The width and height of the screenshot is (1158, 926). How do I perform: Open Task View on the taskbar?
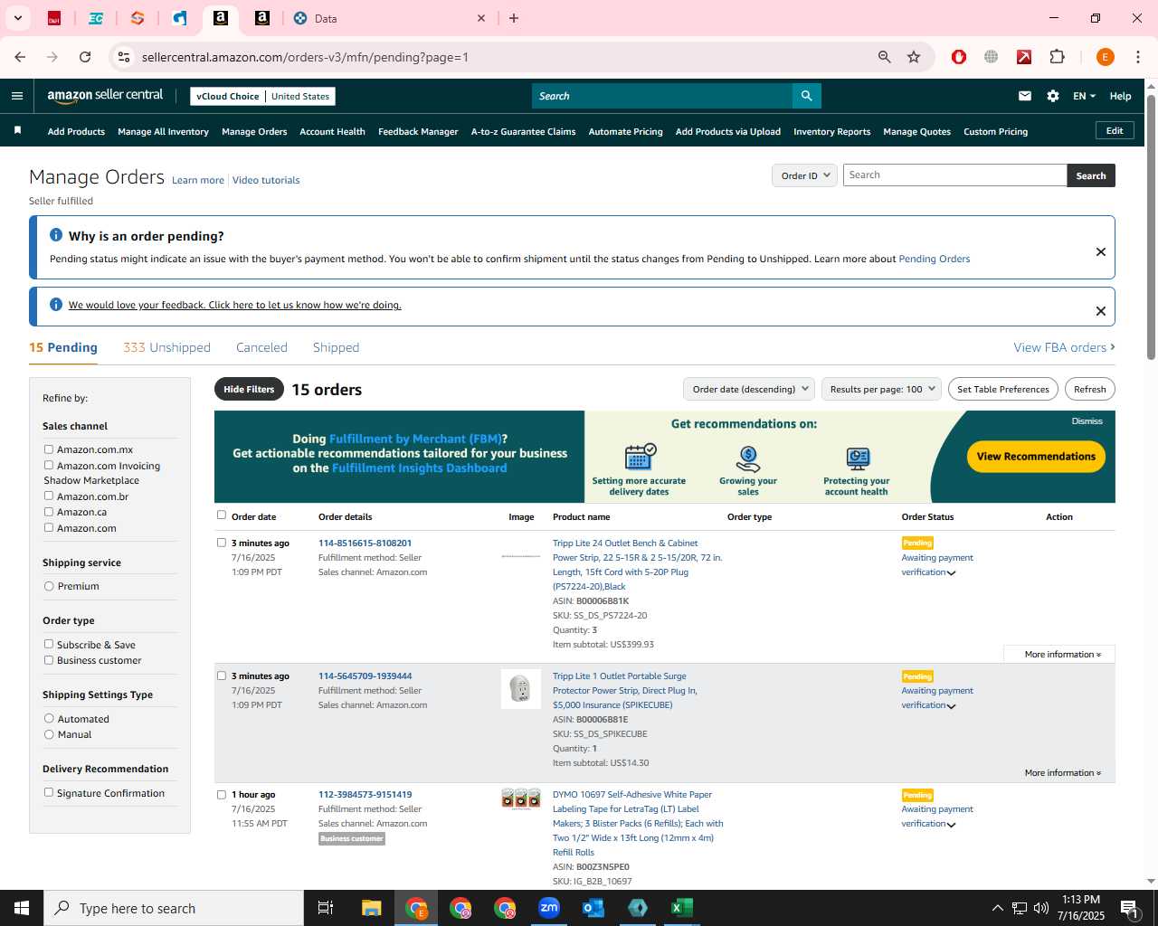pyautogui.click(x=326, y=908)
